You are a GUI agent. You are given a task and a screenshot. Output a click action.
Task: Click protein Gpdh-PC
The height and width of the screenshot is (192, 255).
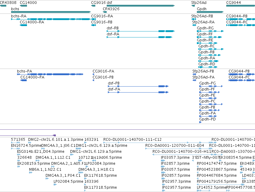tap(211, 104)
